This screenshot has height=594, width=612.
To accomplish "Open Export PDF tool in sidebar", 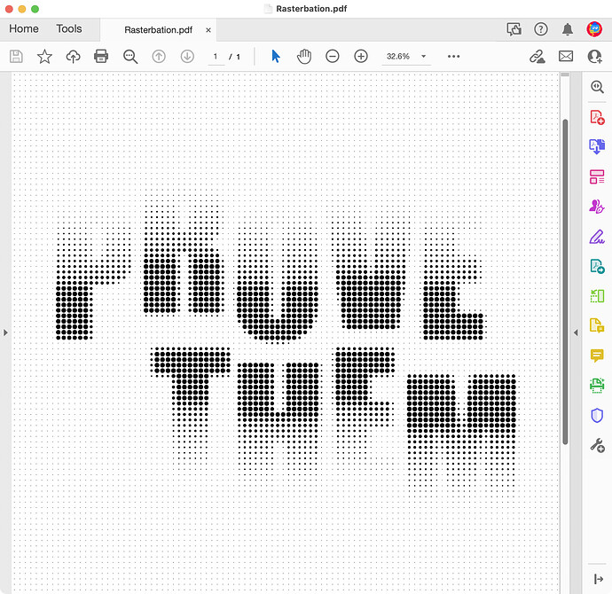I will tap(597, 146).
